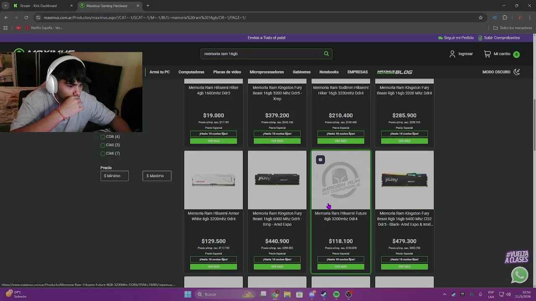Open the WhatsApp chat bubble
Screen dimensions: 536x301
[x=519, y=275]
